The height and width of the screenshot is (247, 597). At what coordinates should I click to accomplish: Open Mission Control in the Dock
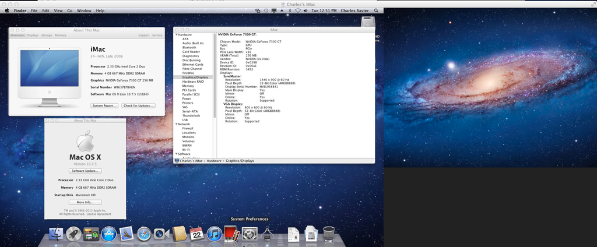(91, 234)
